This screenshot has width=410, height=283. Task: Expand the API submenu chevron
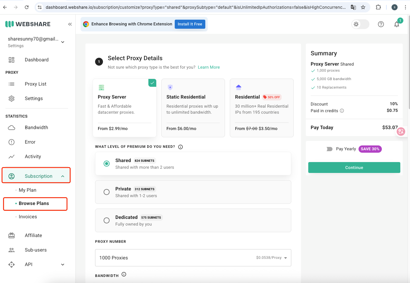63,265
